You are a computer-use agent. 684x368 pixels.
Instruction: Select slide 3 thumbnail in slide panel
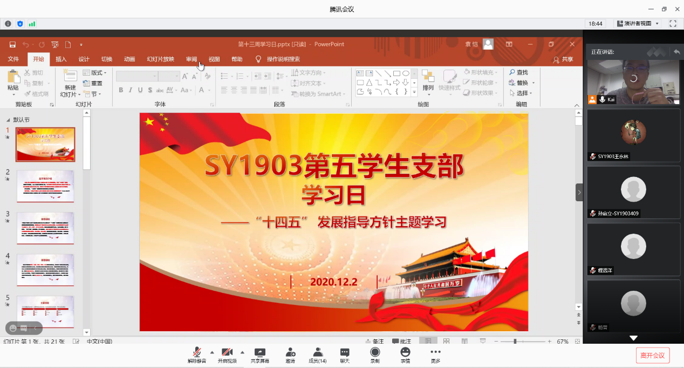tap(45, 228)
